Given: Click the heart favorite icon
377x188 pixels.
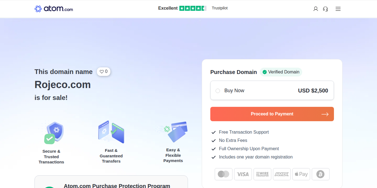Looking at the screenshot, I should point(102,72).
